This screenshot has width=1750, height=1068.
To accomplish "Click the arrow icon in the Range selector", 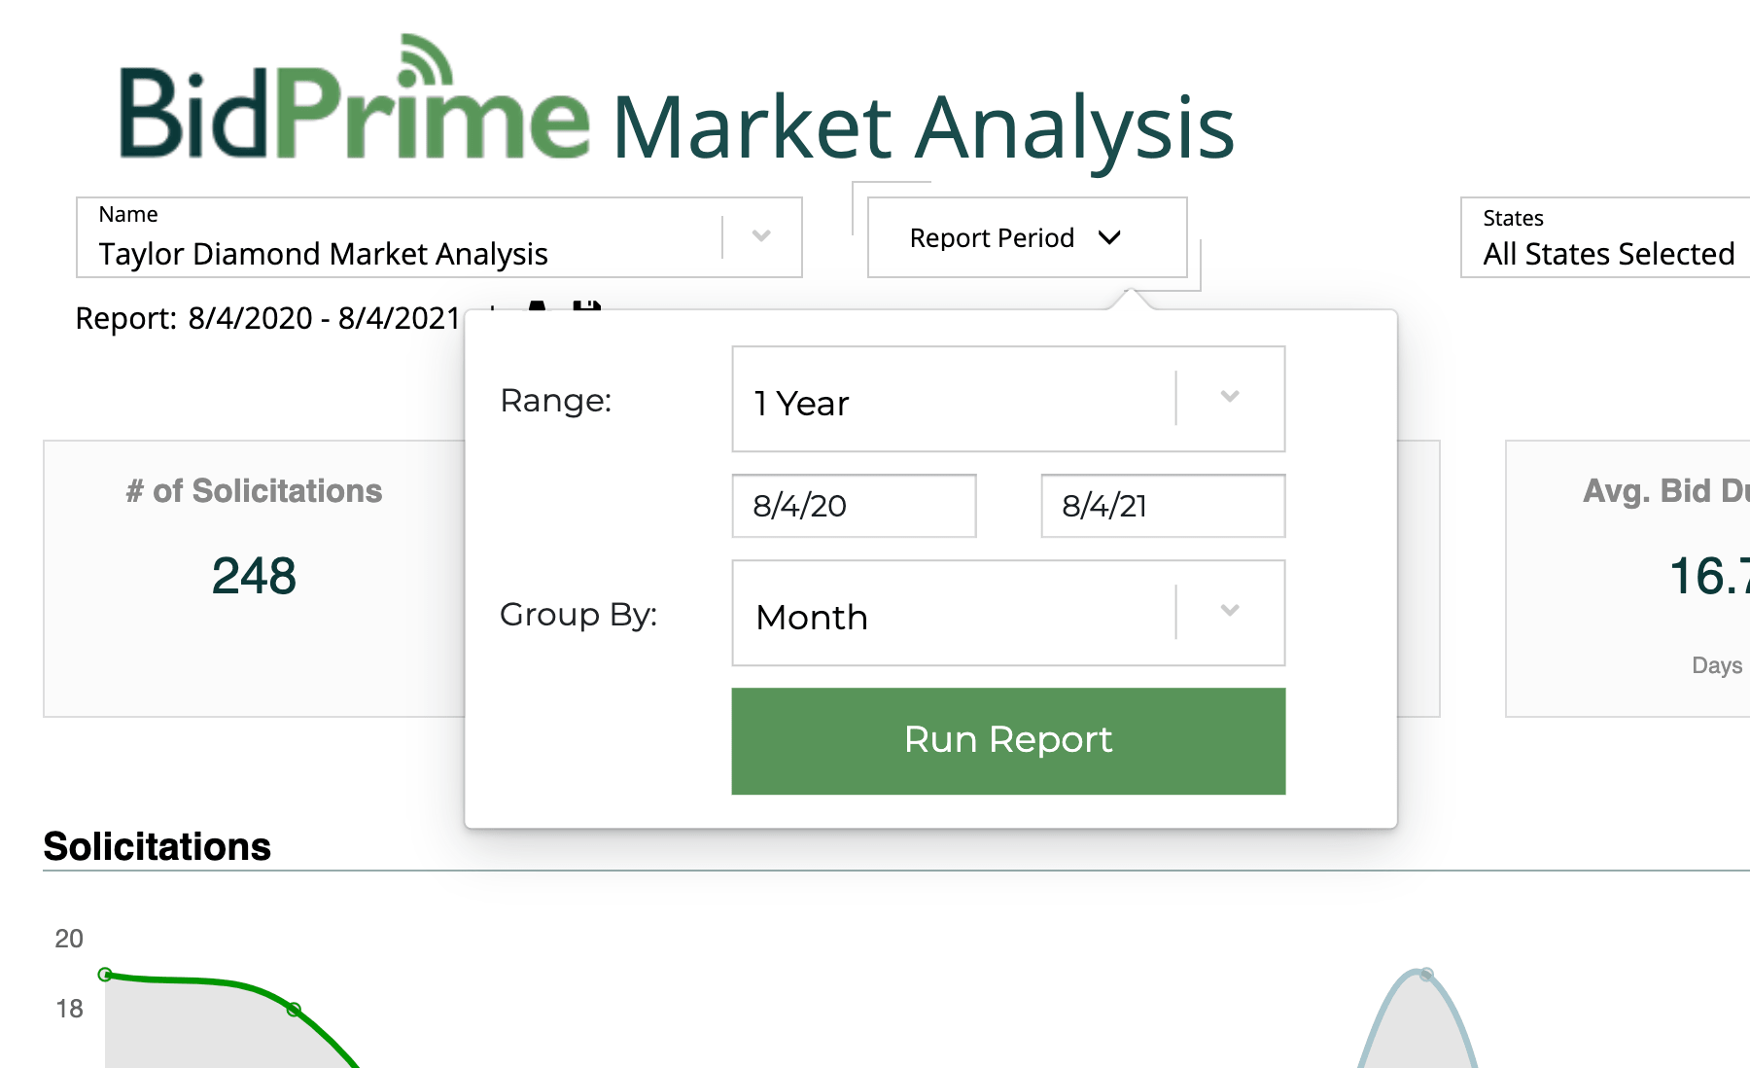I will pos(1230,397).
